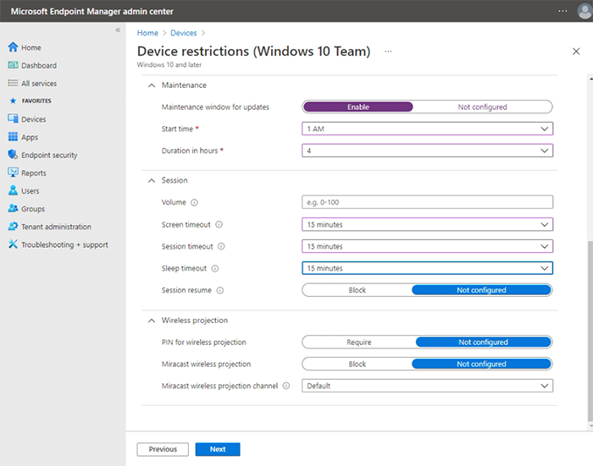Collapse the Wireless projection section

(152, 321)
